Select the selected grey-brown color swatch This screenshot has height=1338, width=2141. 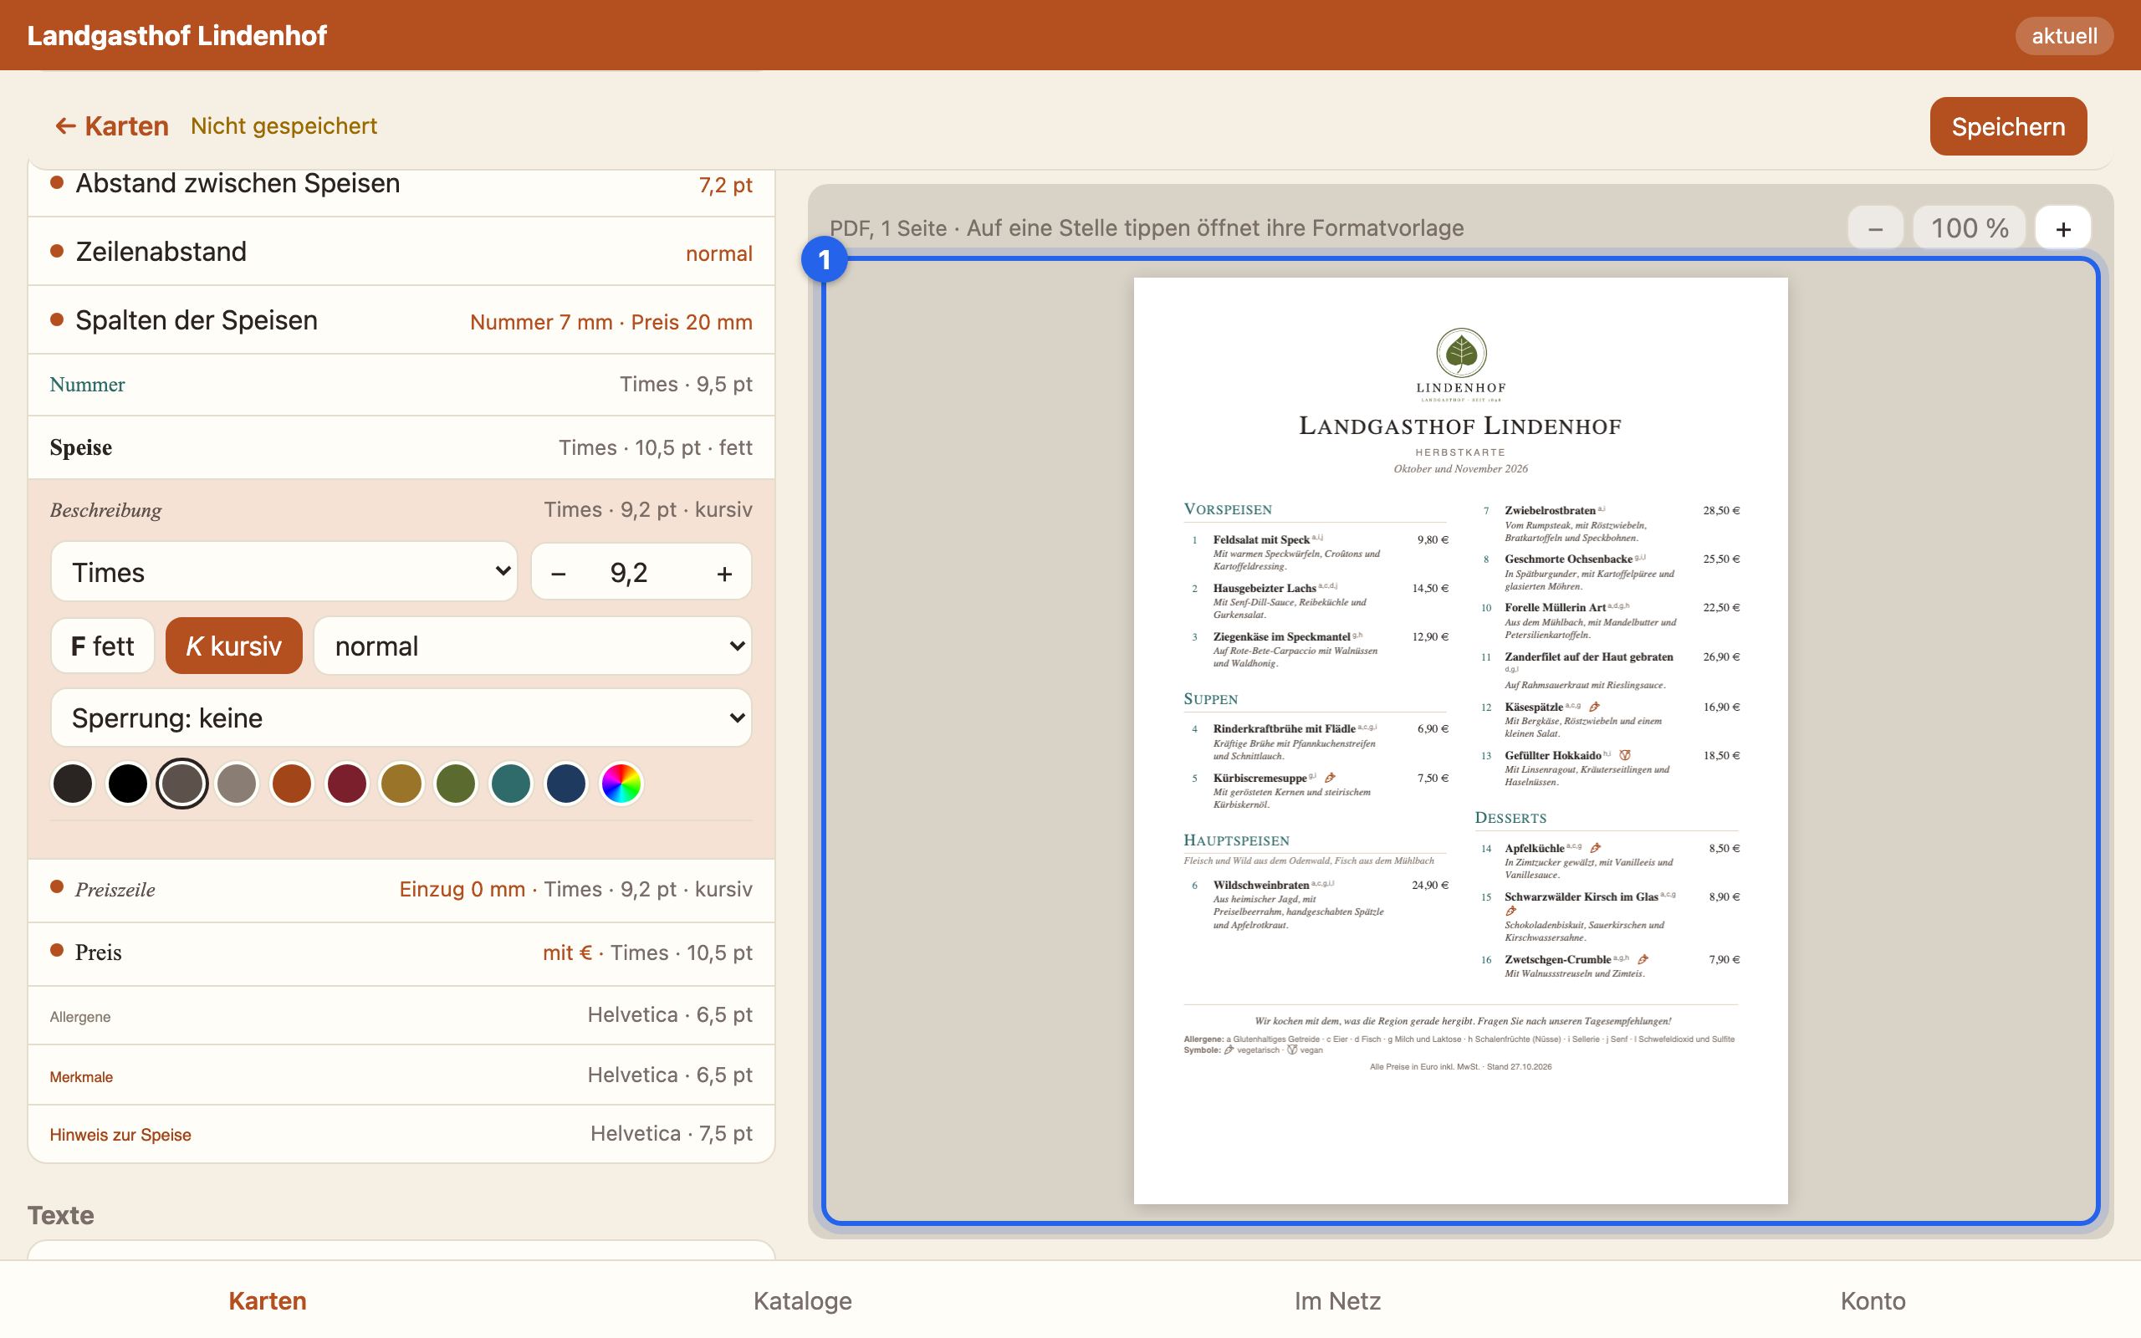(x=182, y=784)
